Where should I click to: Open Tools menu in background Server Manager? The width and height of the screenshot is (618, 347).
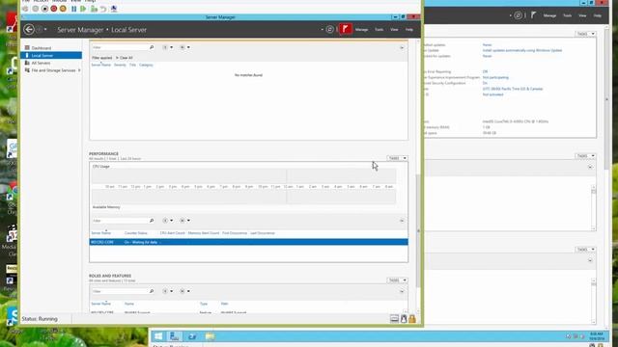pos(567,15)
